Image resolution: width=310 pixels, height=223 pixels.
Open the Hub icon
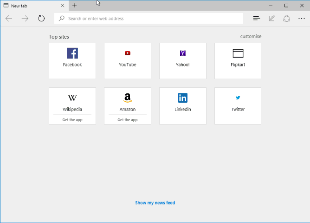coord(257,19)
